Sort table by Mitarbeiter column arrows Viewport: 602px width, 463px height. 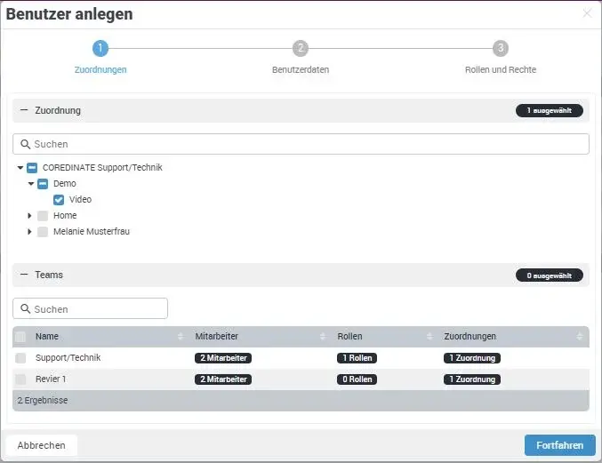click(322, 337)
